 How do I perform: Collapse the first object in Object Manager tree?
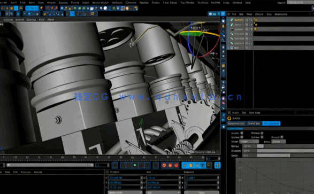pyautogui.click(x=228, y=20)
